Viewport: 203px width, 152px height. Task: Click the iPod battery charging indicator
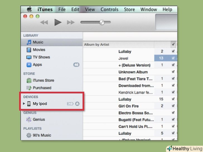[70, 104]
